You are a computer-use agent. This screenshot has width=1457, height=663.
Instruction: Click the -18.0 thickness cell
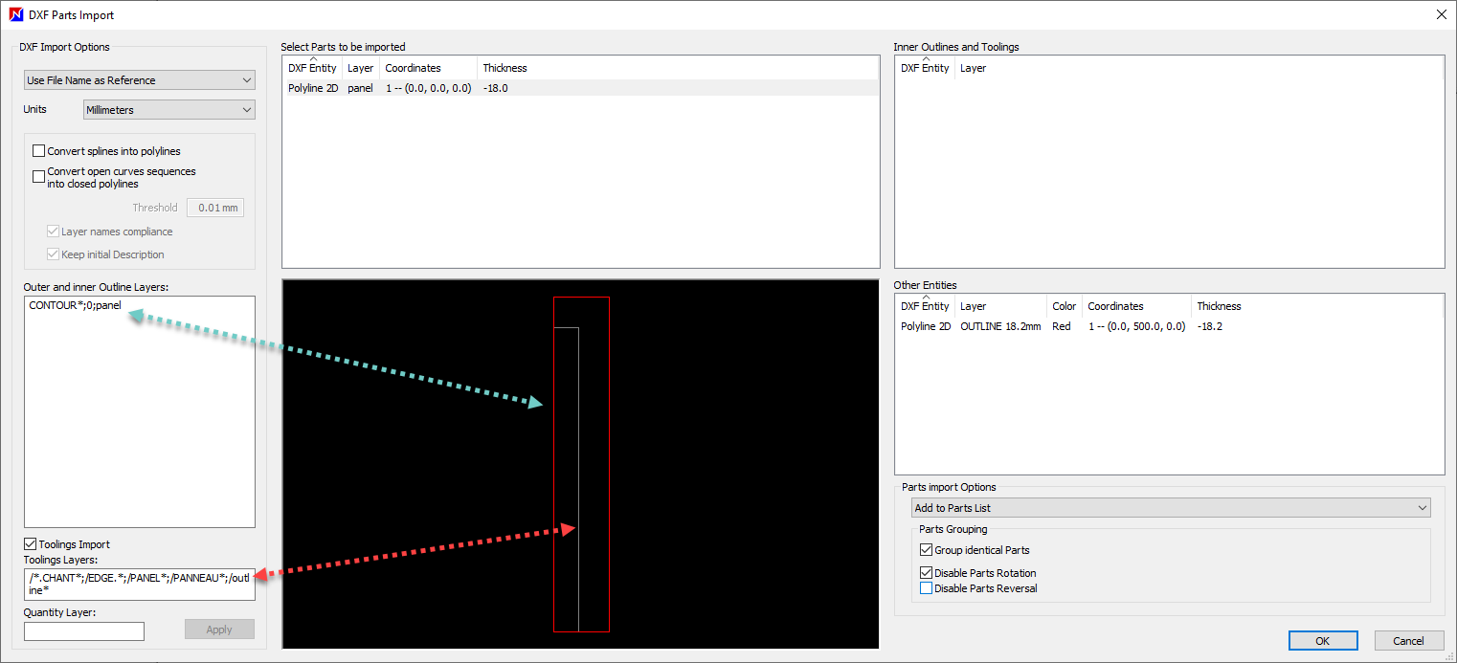click(x=496, y=88)
